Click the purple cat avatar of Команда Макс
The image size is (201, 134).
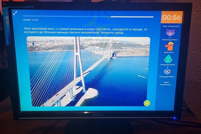[x=170, y=32]
